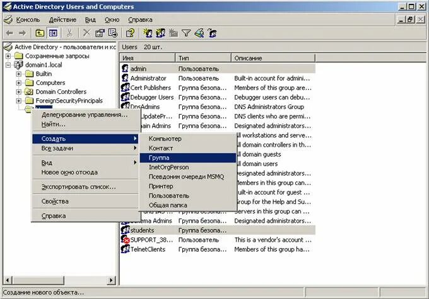Select Псевдоним очереди MSMQ
The height and width of the screenshot is (299, 429).
188,177
